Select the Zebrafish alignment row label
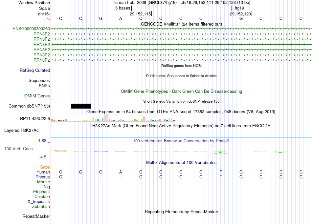 click(x=41, y=207)
